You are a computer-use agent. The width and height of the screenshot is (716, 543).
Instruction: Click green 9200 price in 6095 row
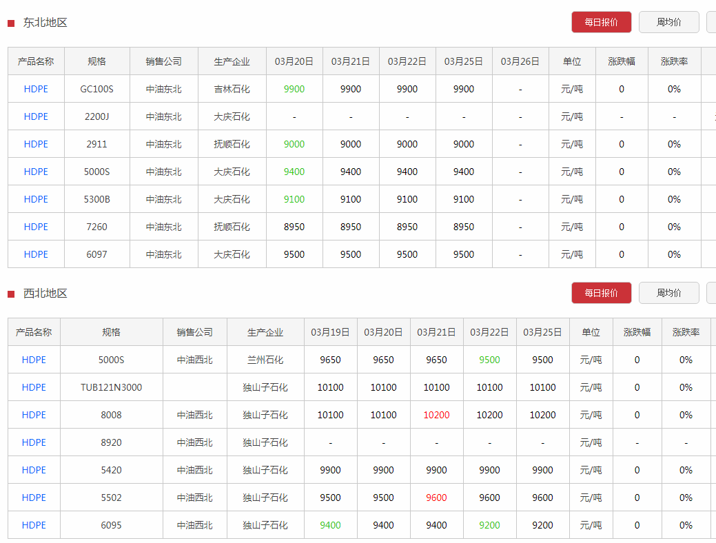point(489,525)
